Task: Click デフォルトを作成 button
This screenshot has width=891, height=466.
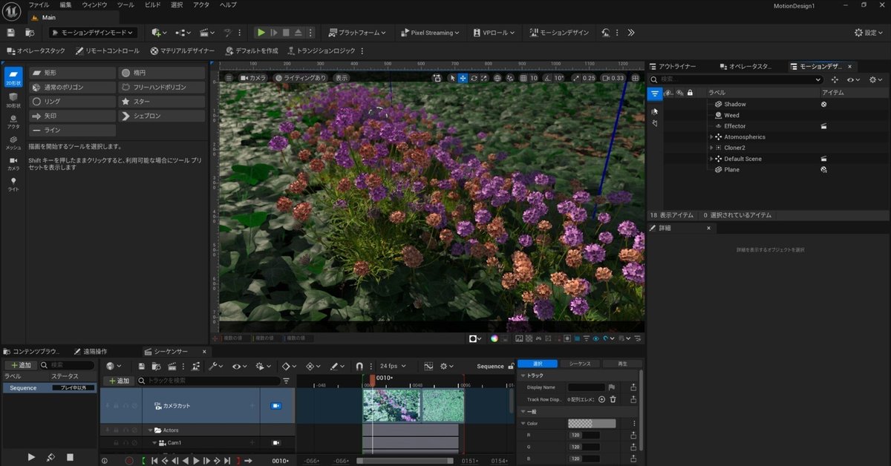Action: point(251,50)
